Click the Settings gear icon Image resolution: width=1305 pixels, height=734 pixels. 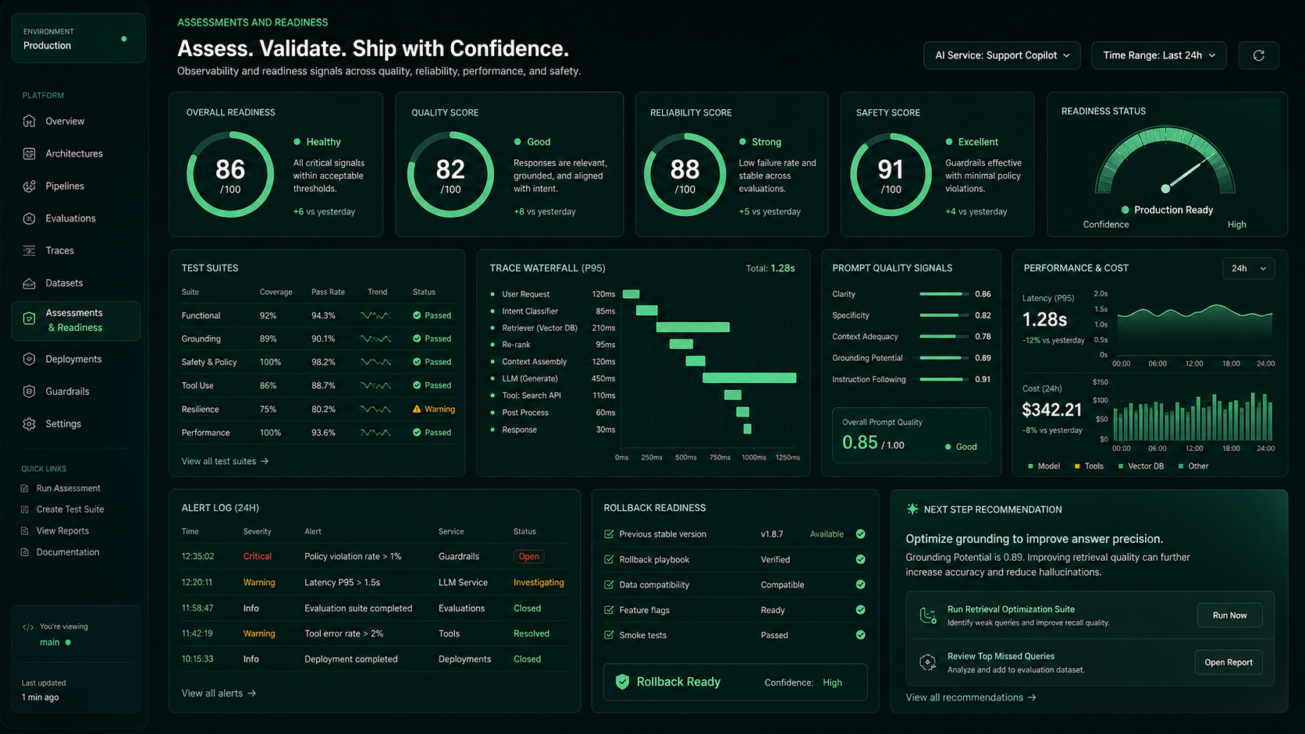coord(30,424)
